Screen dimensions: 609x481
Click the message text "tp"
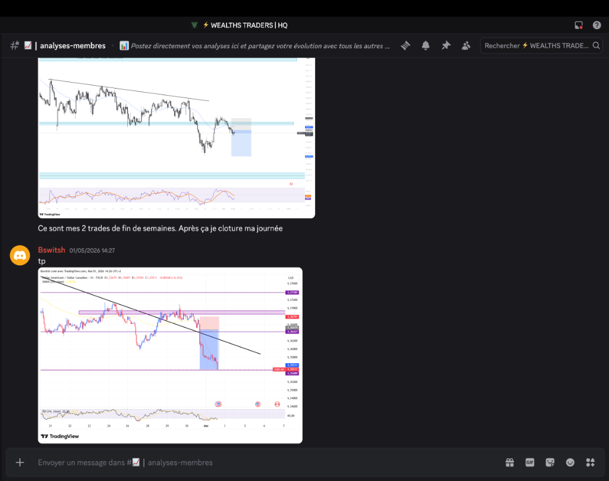(x=42, y=261)
